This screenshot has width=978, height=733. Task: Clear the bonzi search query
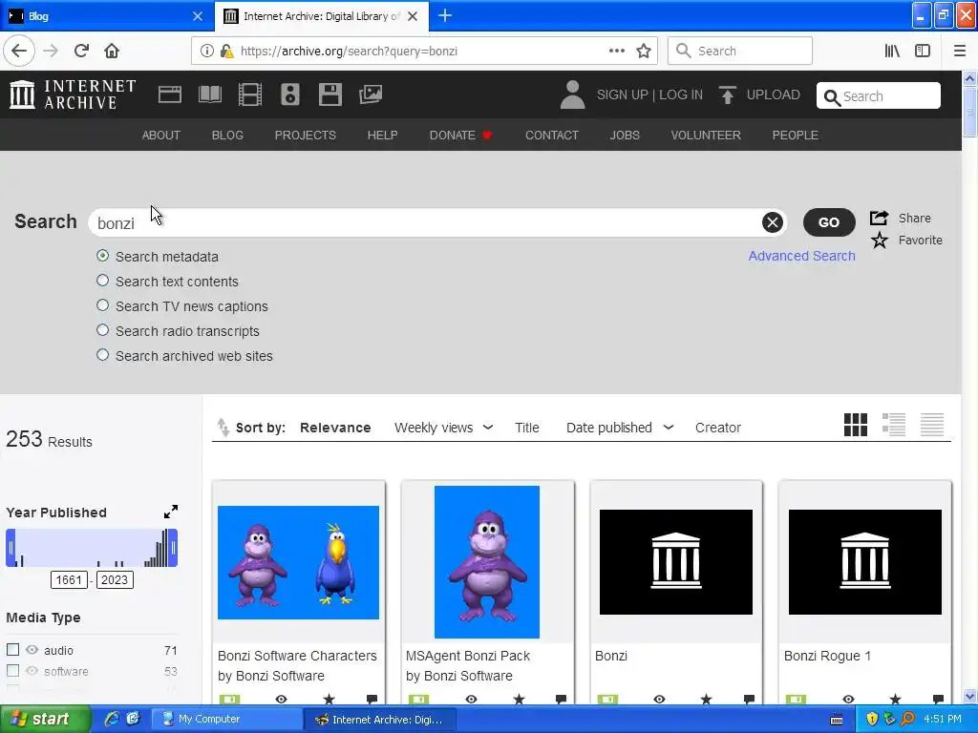(772, 221)
